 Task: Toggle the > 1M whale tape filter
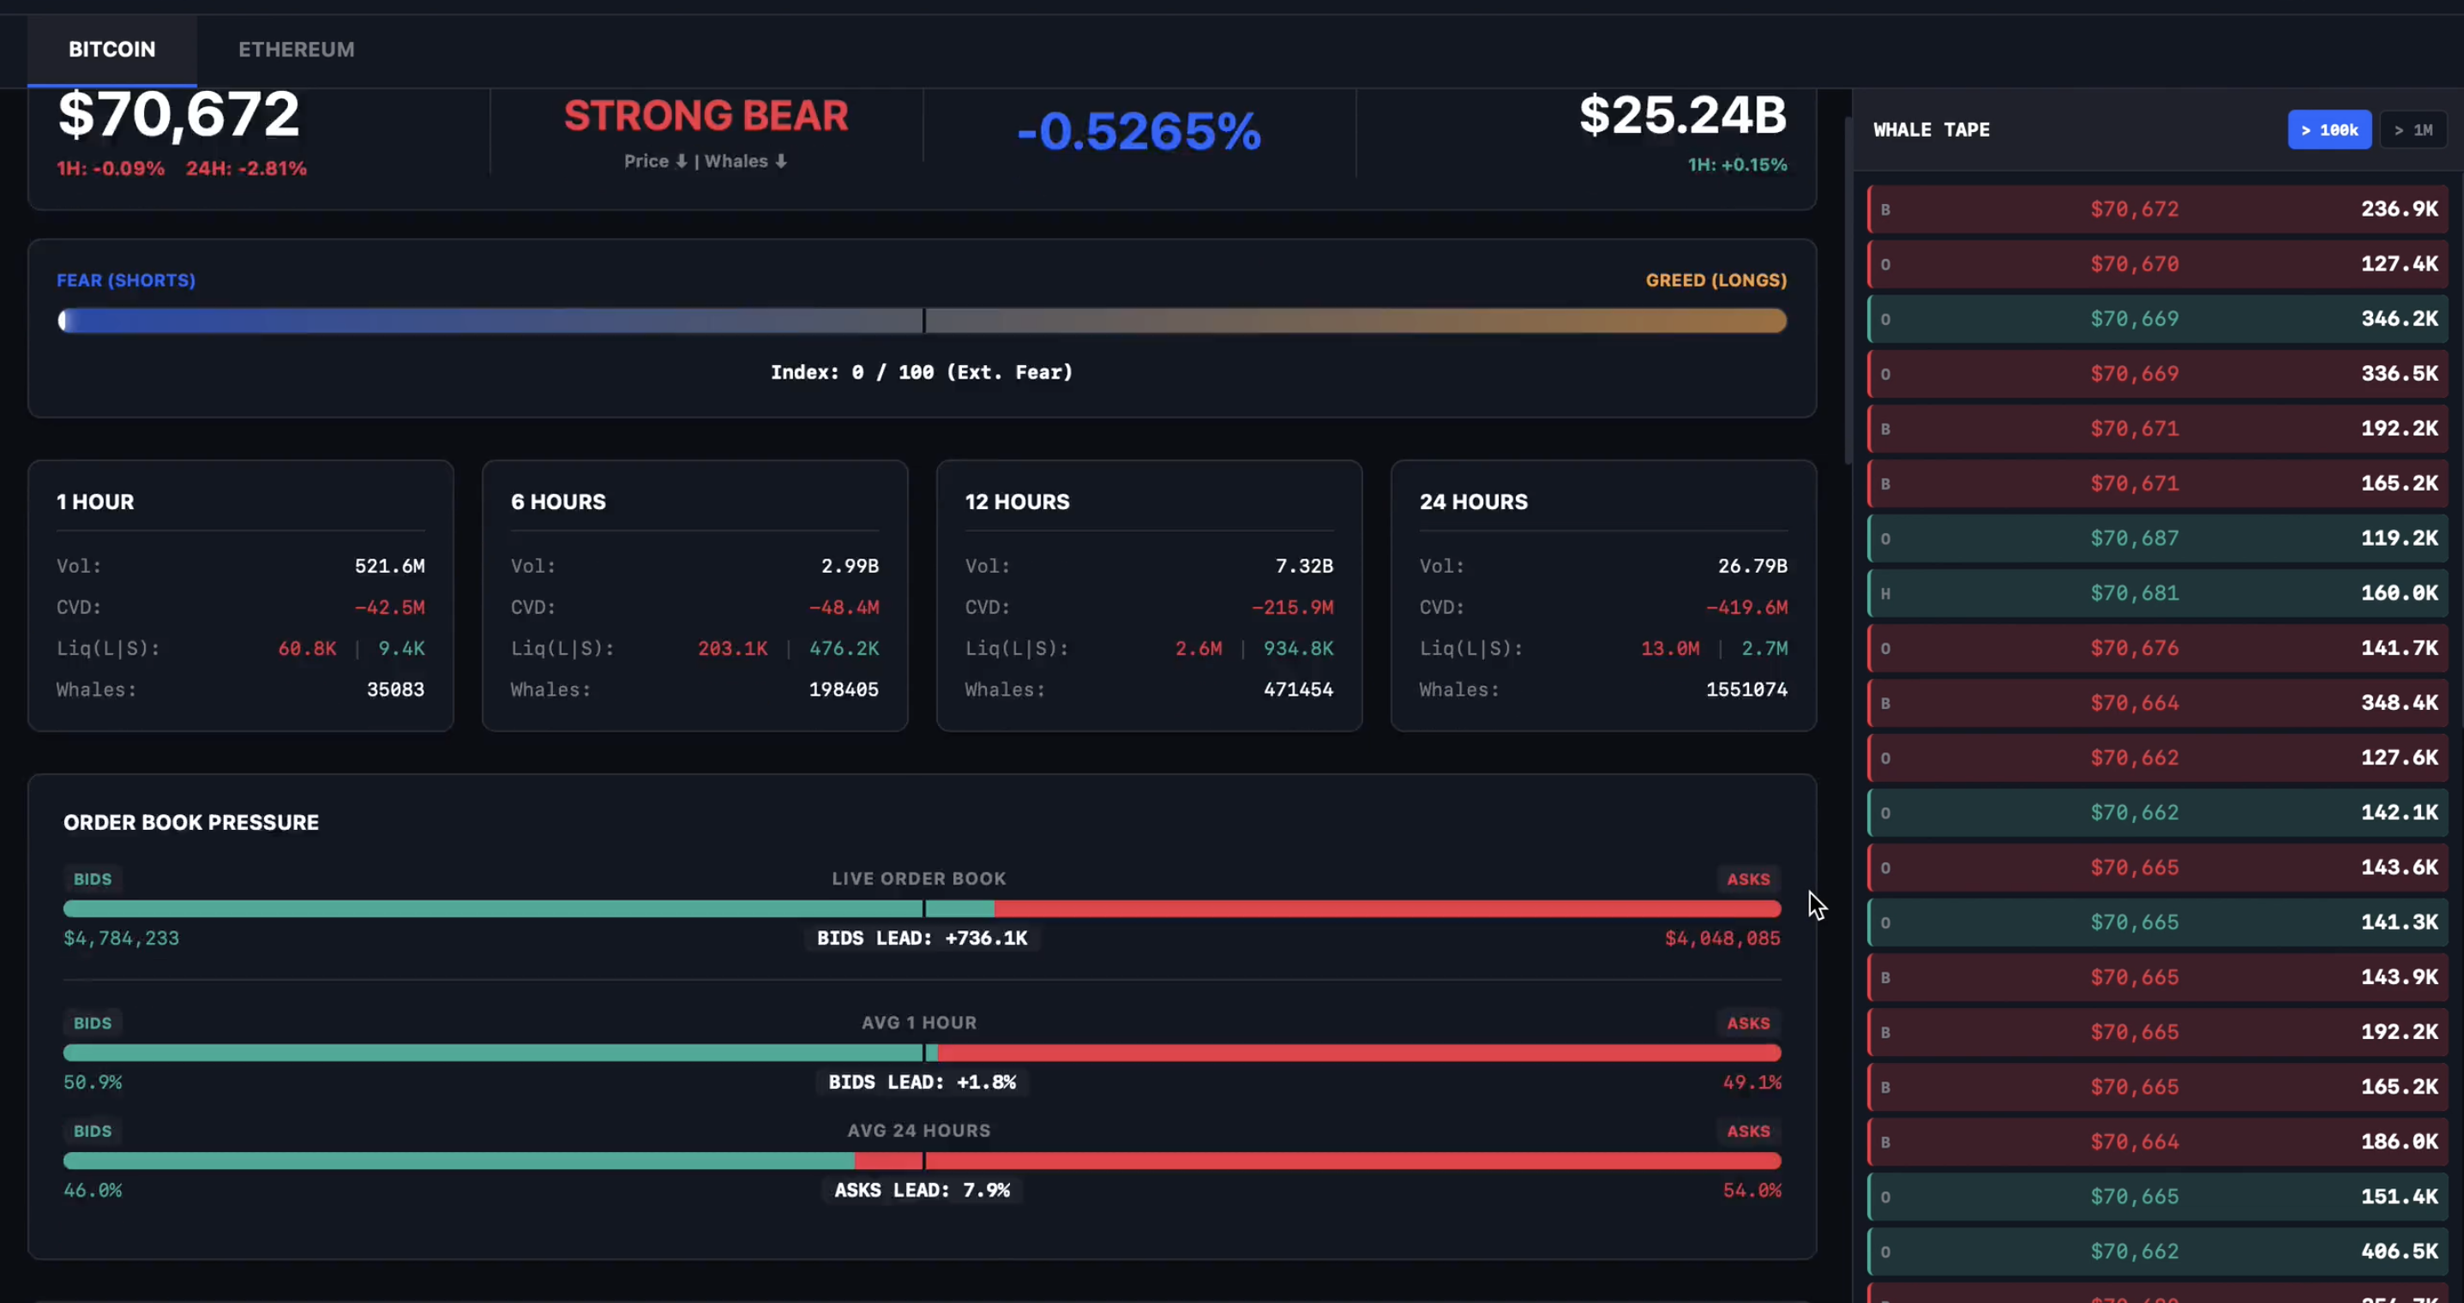(x=2413, y=130)
